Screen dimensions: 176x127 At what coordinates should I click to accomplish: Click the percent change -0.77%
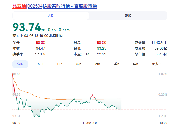64,30
